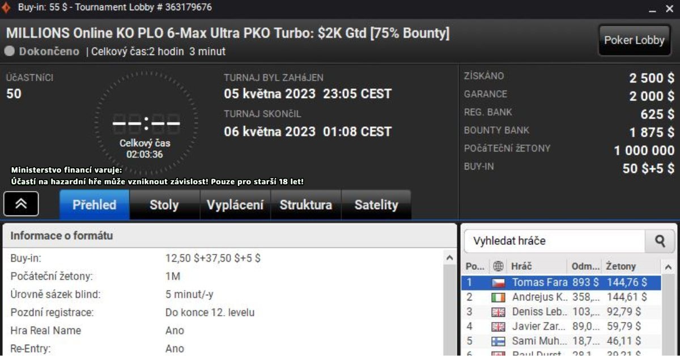680x356 pixels.
Task: Click Deniss Leb.'s 92,79 $ value
Action: pyautogui.click(x=624, y=312)
